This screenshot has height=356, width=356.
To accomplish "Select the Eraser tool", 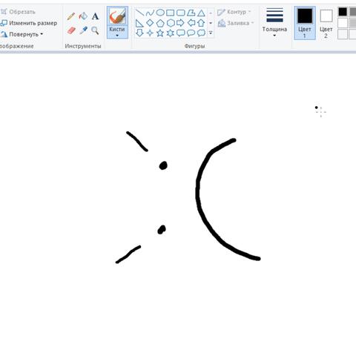I will click(x=71, y=30).
